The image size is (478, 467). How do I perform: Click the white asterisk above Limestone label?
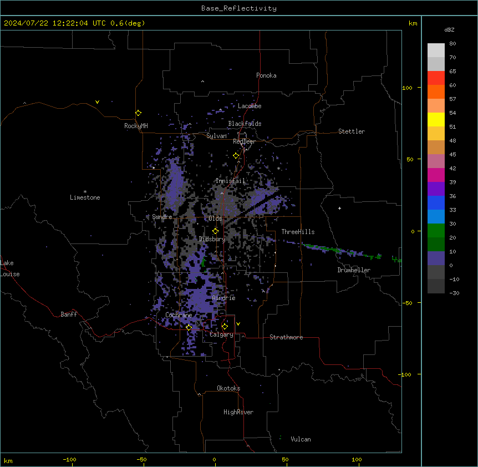tap(85, 191)
